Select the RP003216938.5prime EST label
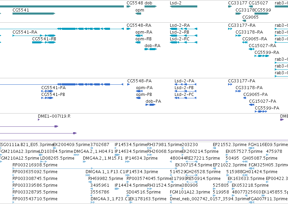Viewport: 288px width, 204px height. pyautogui.click(x=35, y=165)
